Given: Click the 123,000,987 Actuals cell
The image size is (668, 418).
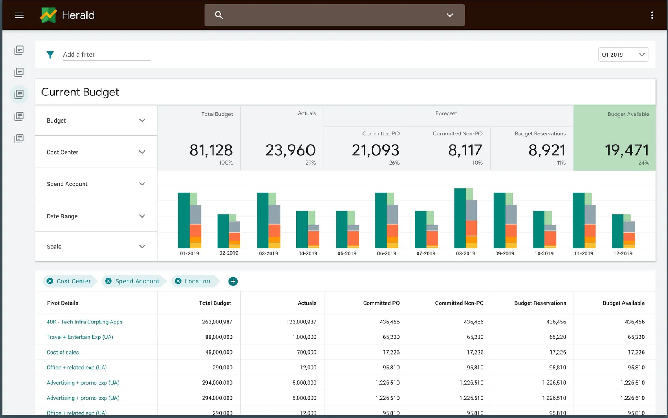Looking at the screenshot, I should tap(301, 322).
